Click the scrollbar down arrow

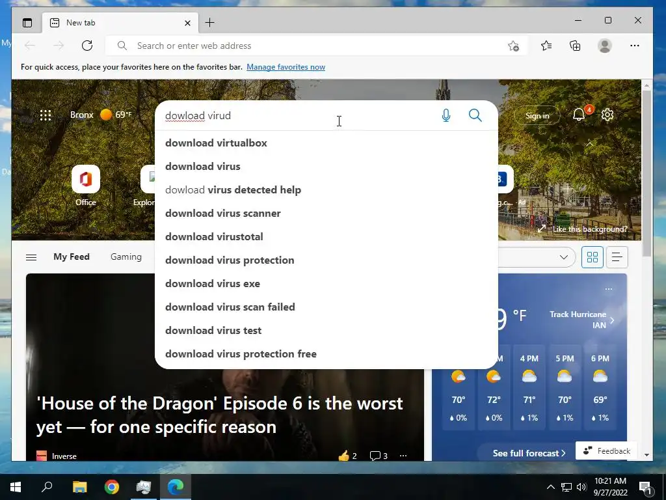tap(646, 454)
